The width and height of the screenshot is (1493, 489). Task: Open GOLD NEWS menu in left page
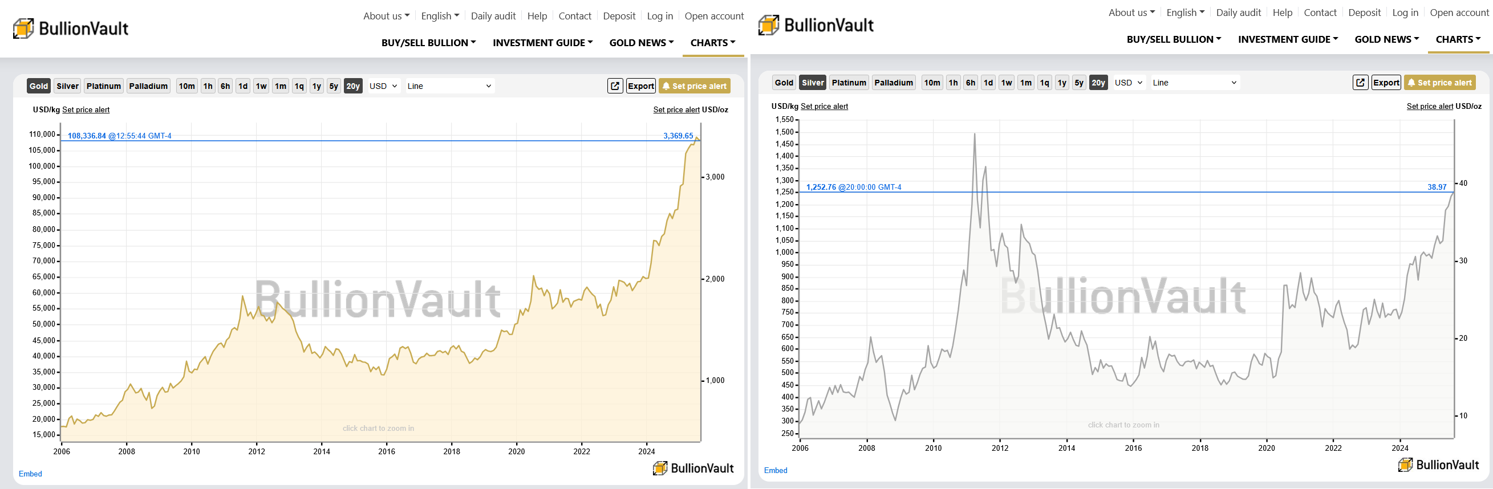[x=642, y=43]
